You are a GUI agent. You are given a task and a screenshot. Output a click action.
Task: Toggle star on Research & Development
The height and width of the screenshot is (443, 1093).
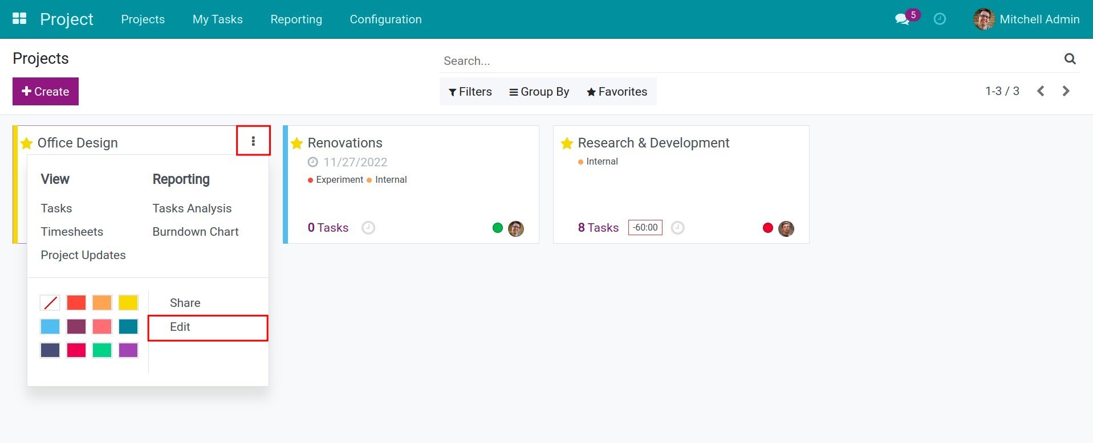[x=567, y=143]
